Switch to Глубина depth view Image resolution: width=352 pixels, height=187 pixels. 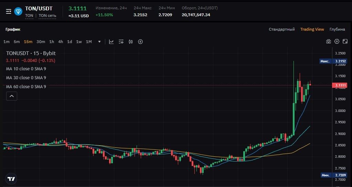tap(337, 29)
